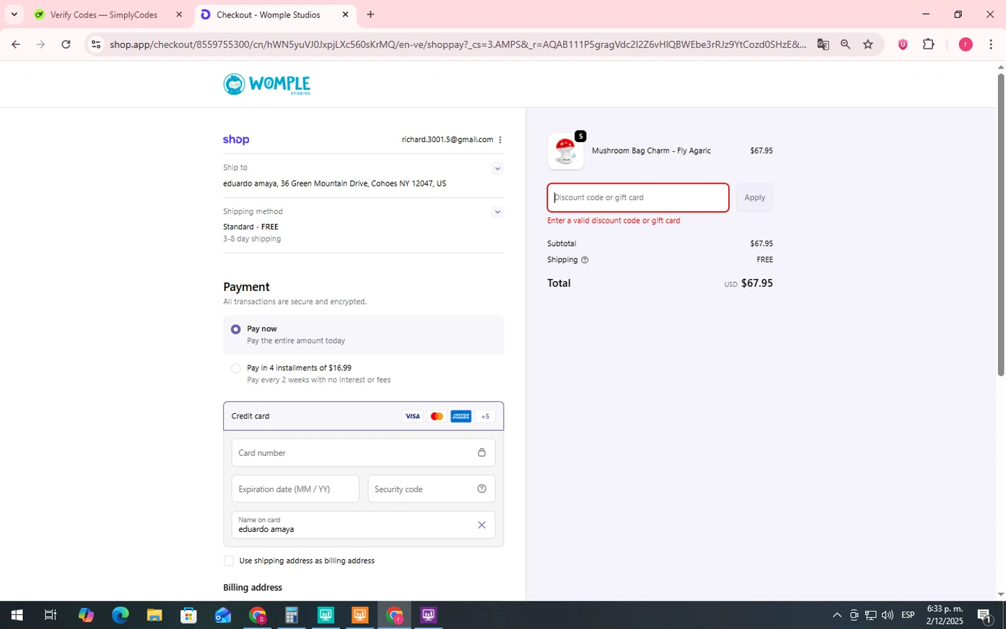
Task: Open the tab search dropdown arrow
Action: [x=14, y=14]
